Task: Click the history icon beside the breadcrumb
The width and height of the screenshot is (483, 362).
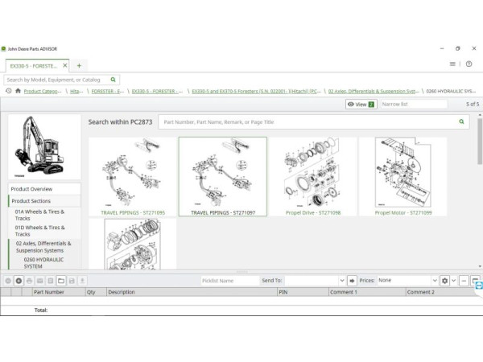Action: pos(8,92)
